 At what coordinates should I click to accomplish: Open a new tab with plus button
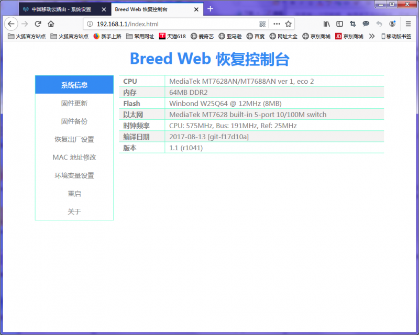point(211,9)
